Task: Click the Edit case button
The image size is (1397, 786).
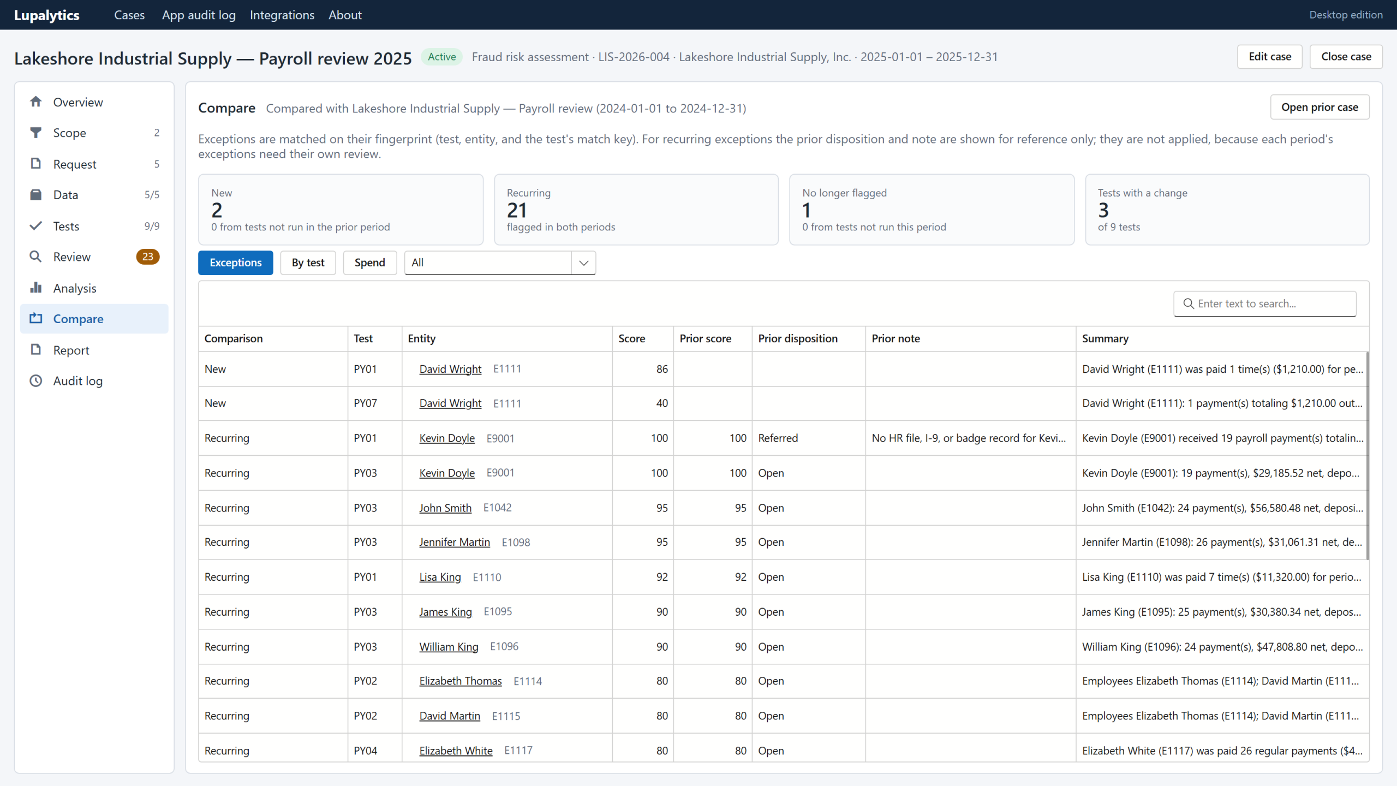Action: click(x=1270, y=57)
